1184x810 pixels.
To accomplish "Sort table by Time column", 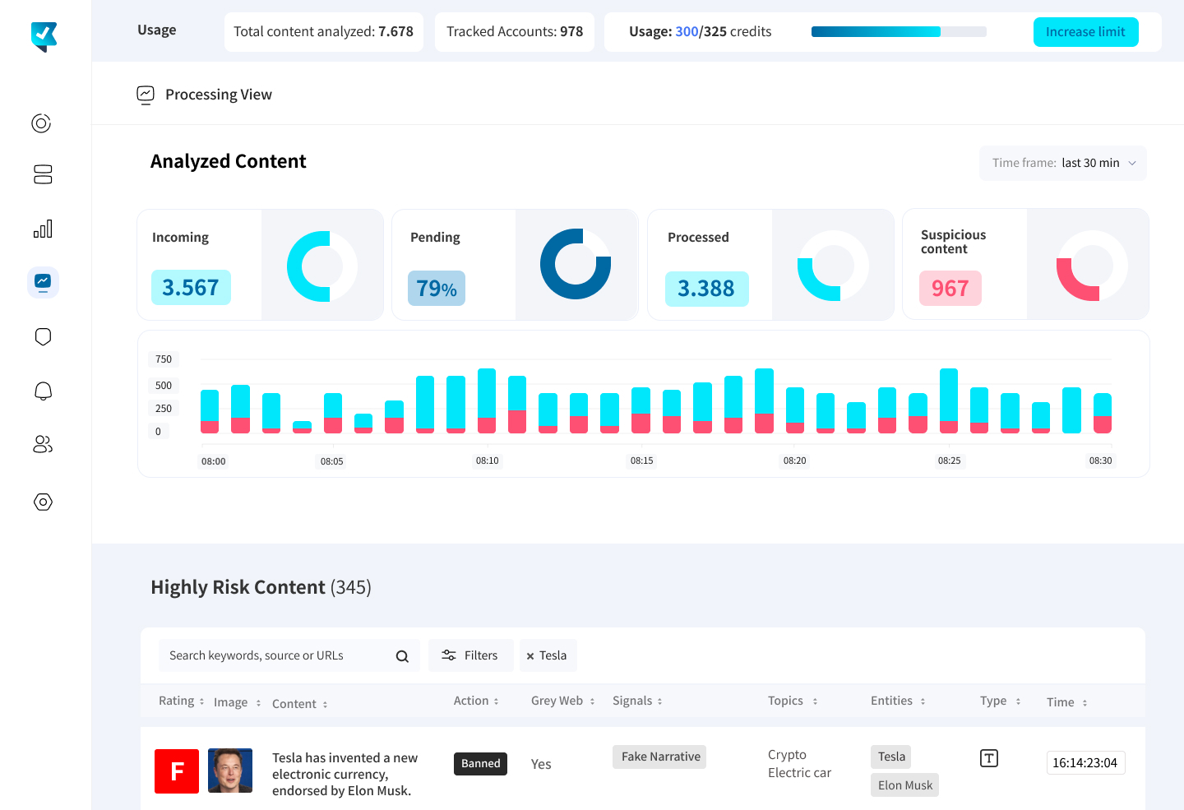I will (x=1066, y=702).
